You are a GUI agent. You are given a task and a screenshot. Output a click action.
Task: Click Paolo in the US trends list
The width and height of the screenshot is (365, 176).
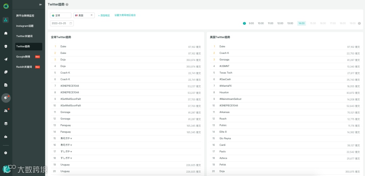pyautogui.click(x=222, y=152)
